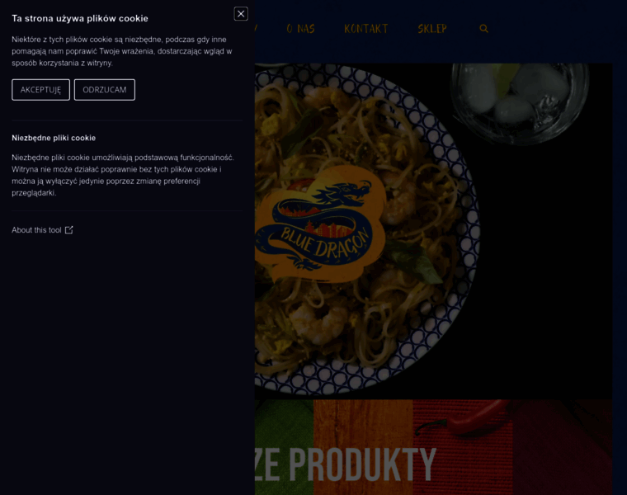Click the external link icon beside About this tool
Screen dimensions: 627x495
[69, 230]
